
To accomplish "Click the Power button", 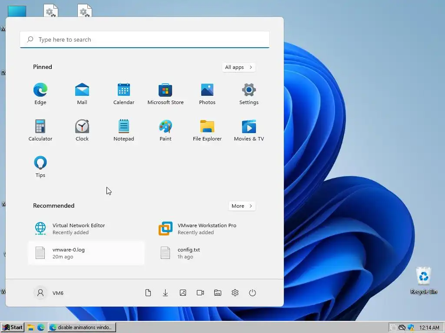I will click(x=252, y=293).
